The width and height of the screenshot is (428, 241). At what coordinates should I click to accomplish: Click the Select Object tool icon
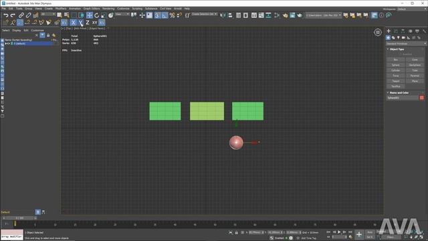click(x=60, y=15)
